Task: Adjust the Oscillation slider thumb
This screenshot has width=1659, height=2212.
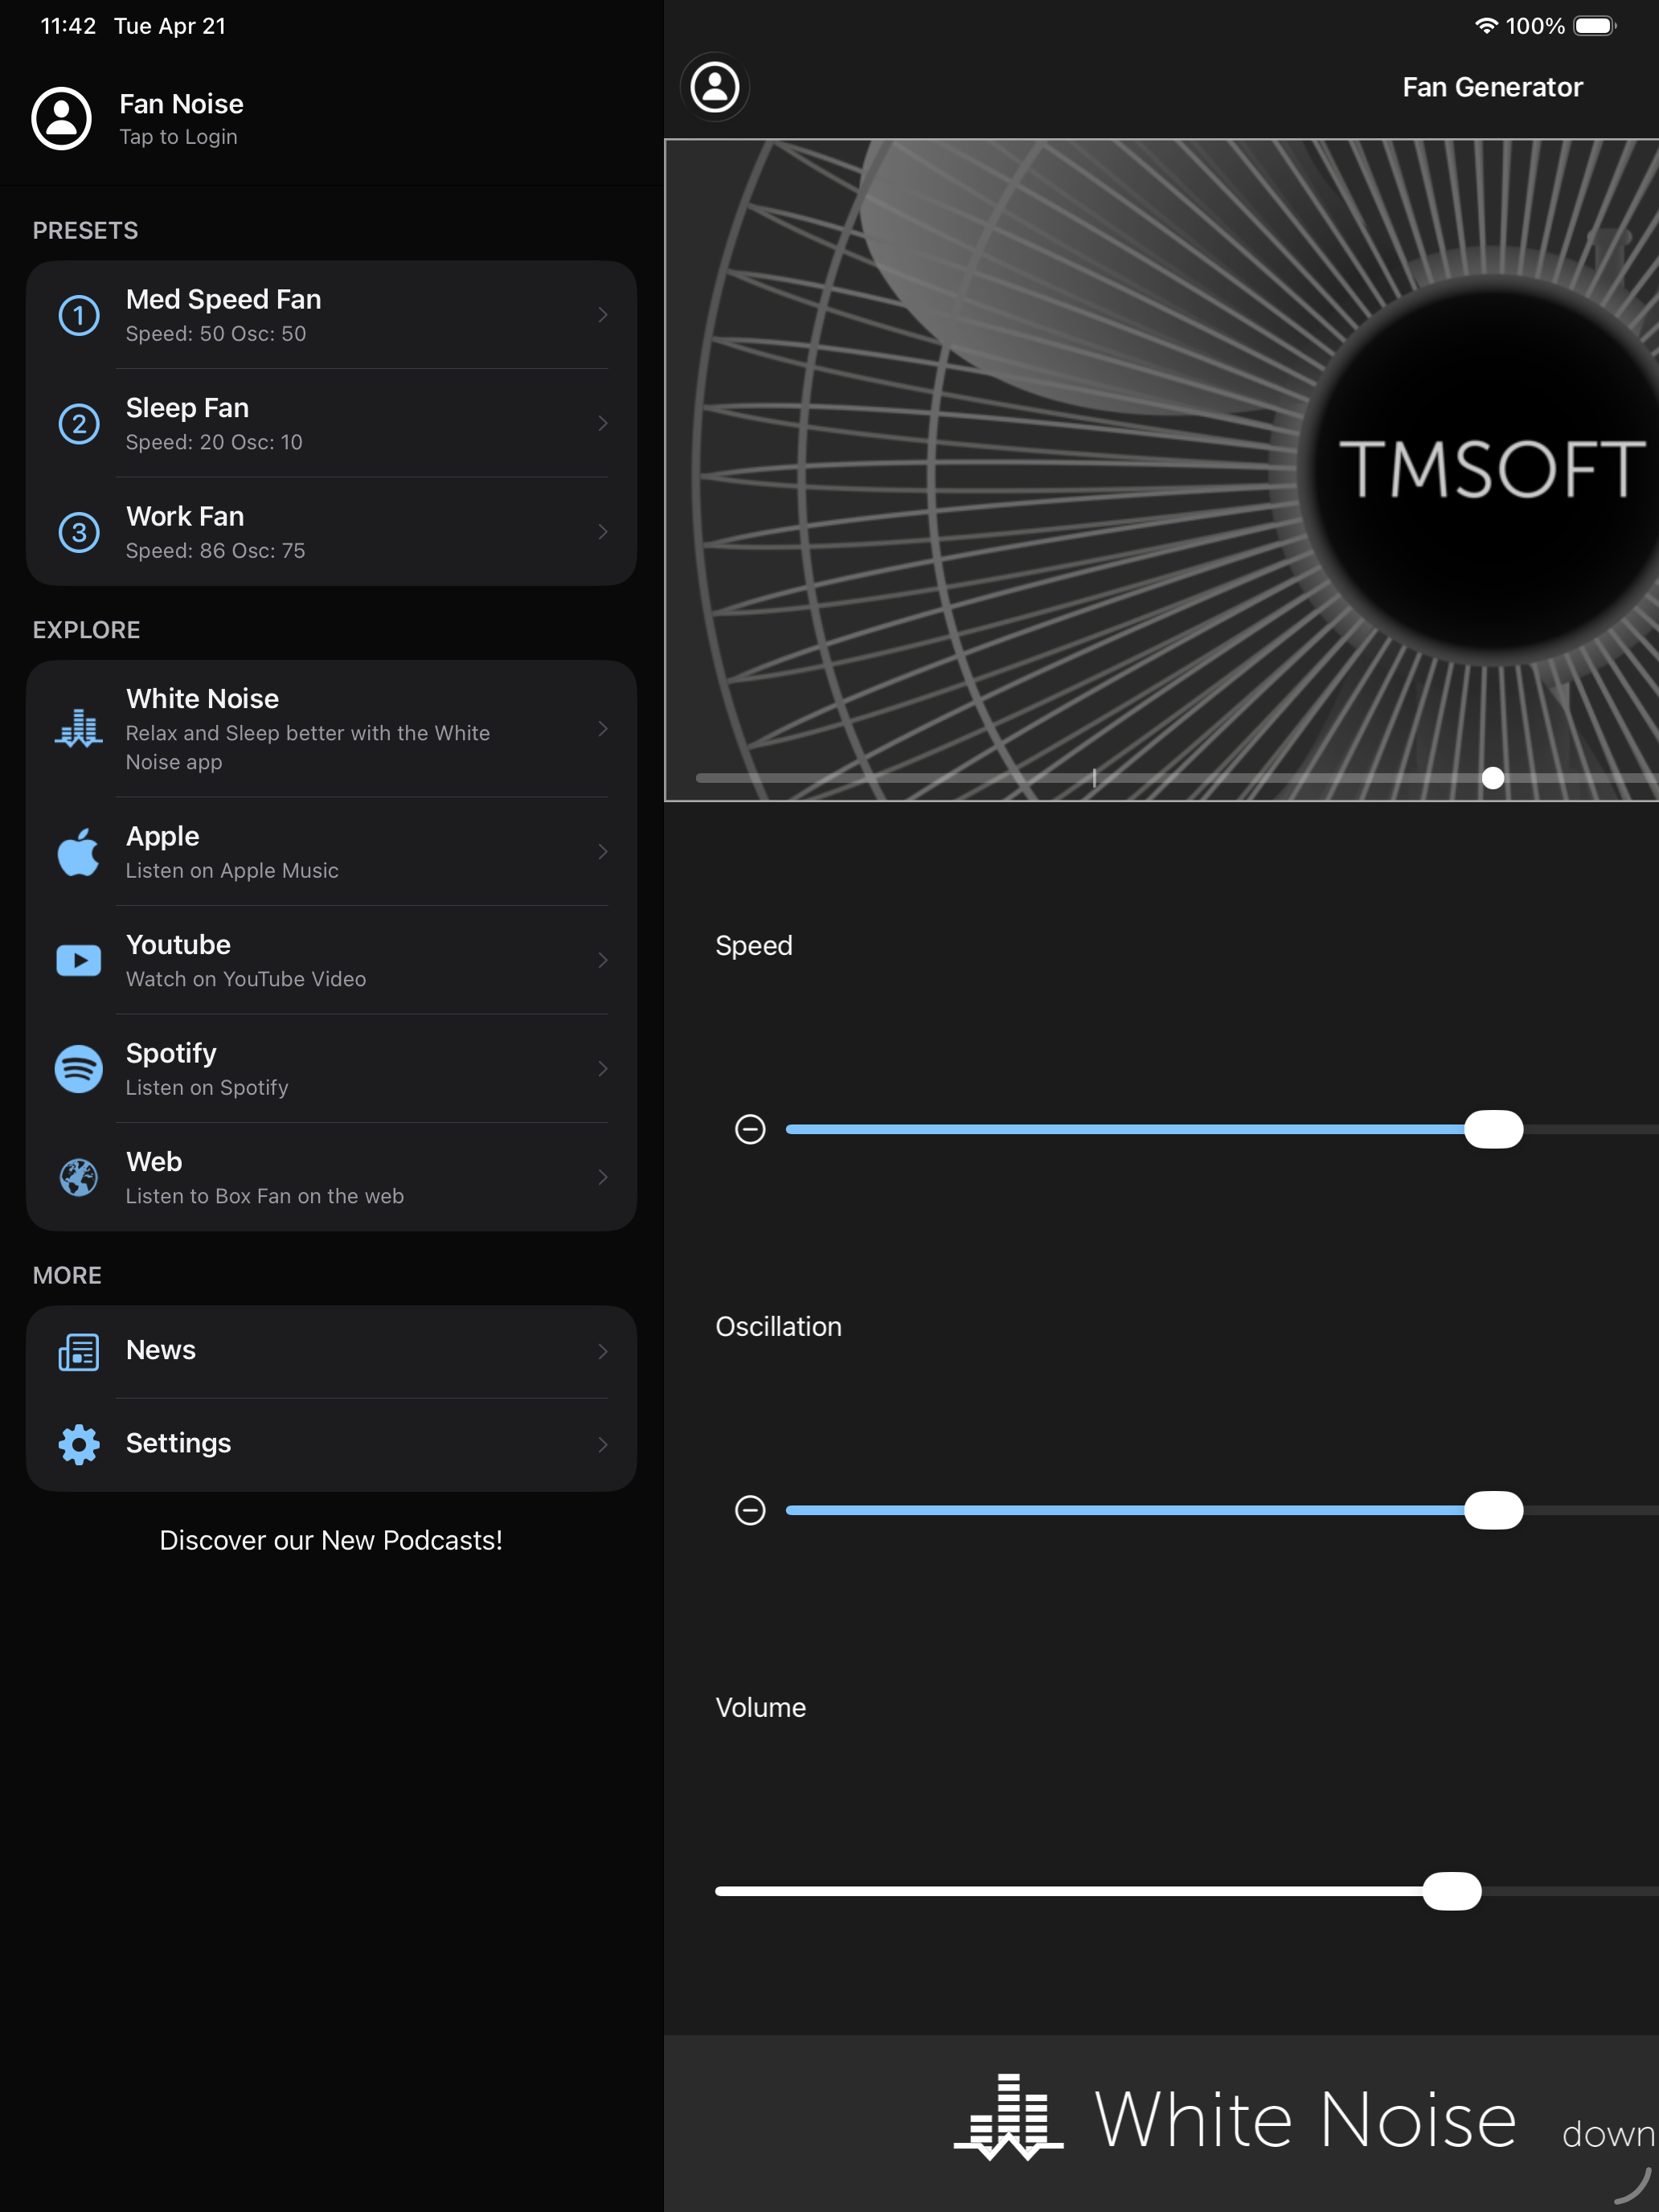Action: click(1493, 1510)
